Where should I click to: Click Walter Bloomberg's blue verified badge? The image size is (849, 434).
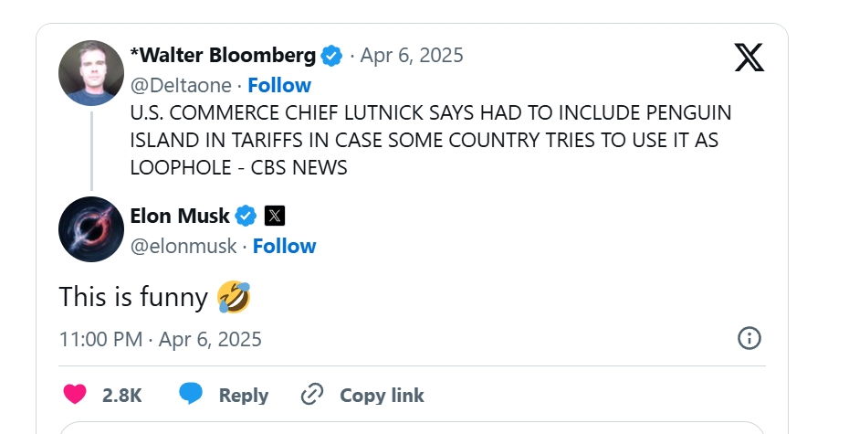pos(331,56)
